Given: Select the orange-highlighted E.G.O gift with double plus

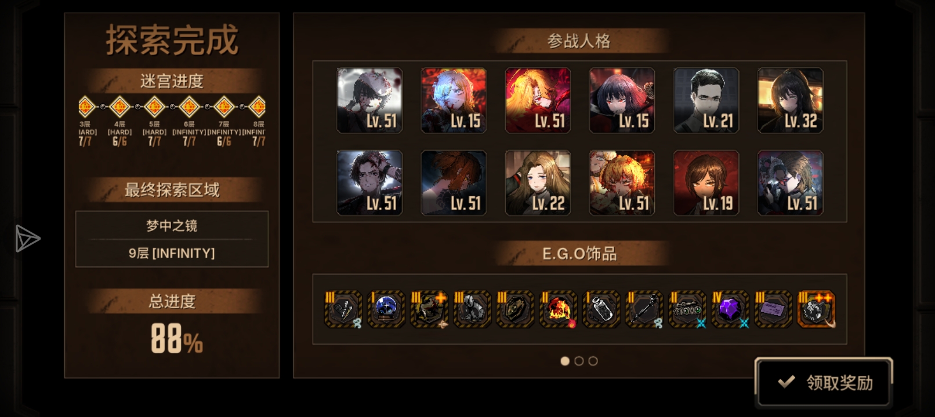Looking at the screenshot, I should click(x=816, y=309).
